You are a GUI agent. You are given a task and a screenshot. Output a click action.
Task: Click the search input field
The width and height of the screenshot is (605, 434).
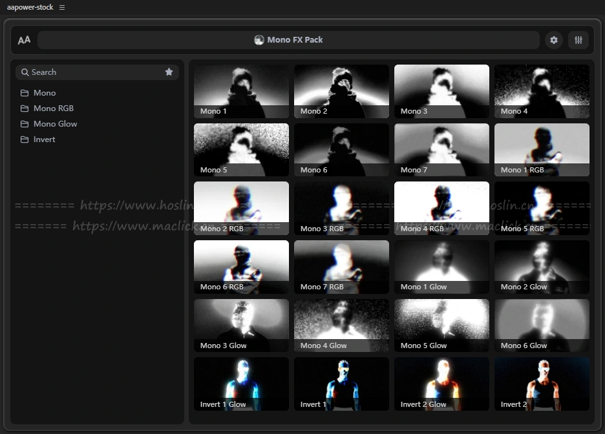tap(90, 72)
